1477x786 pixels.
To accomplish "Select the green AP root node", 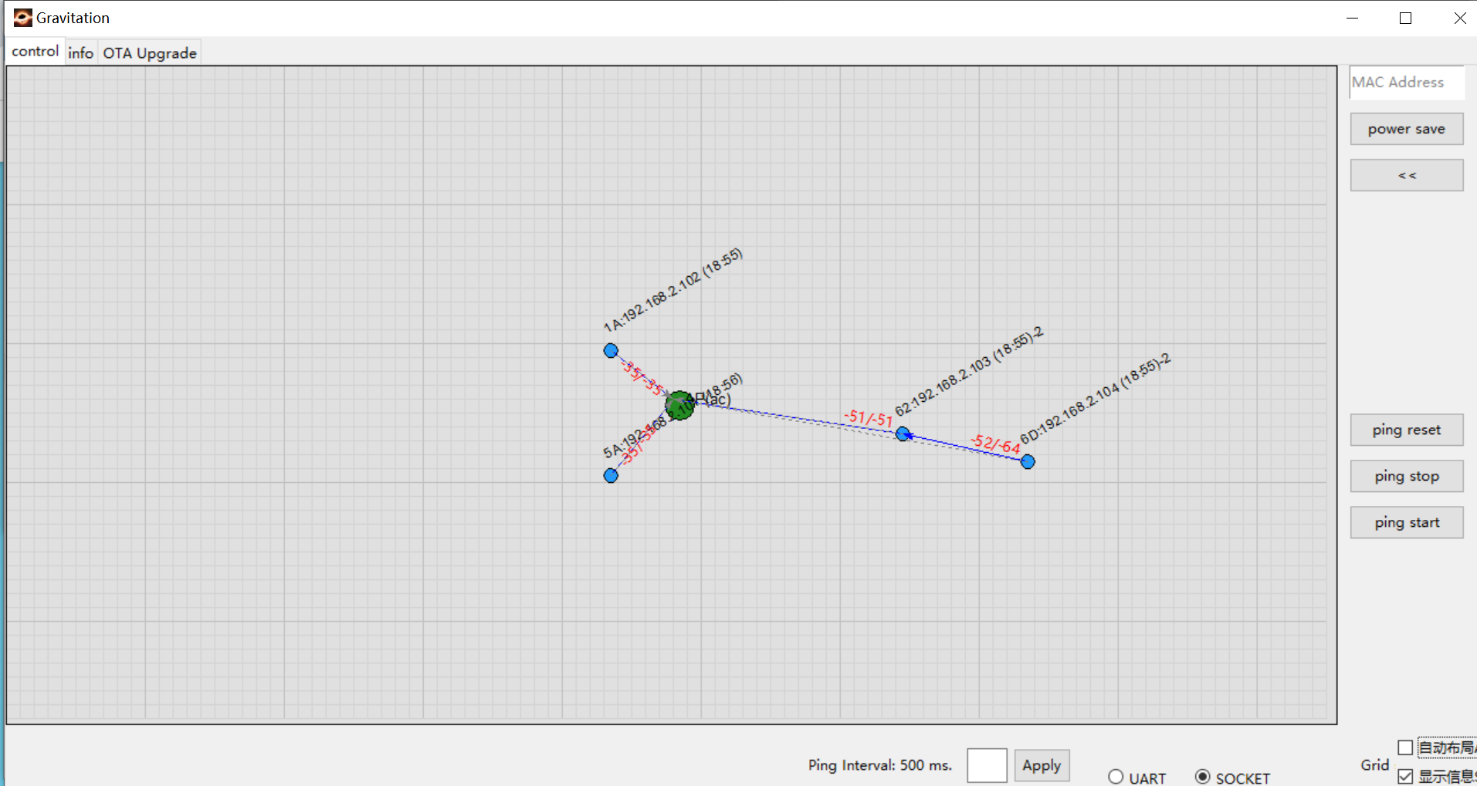I will click(x=679, y=405).
